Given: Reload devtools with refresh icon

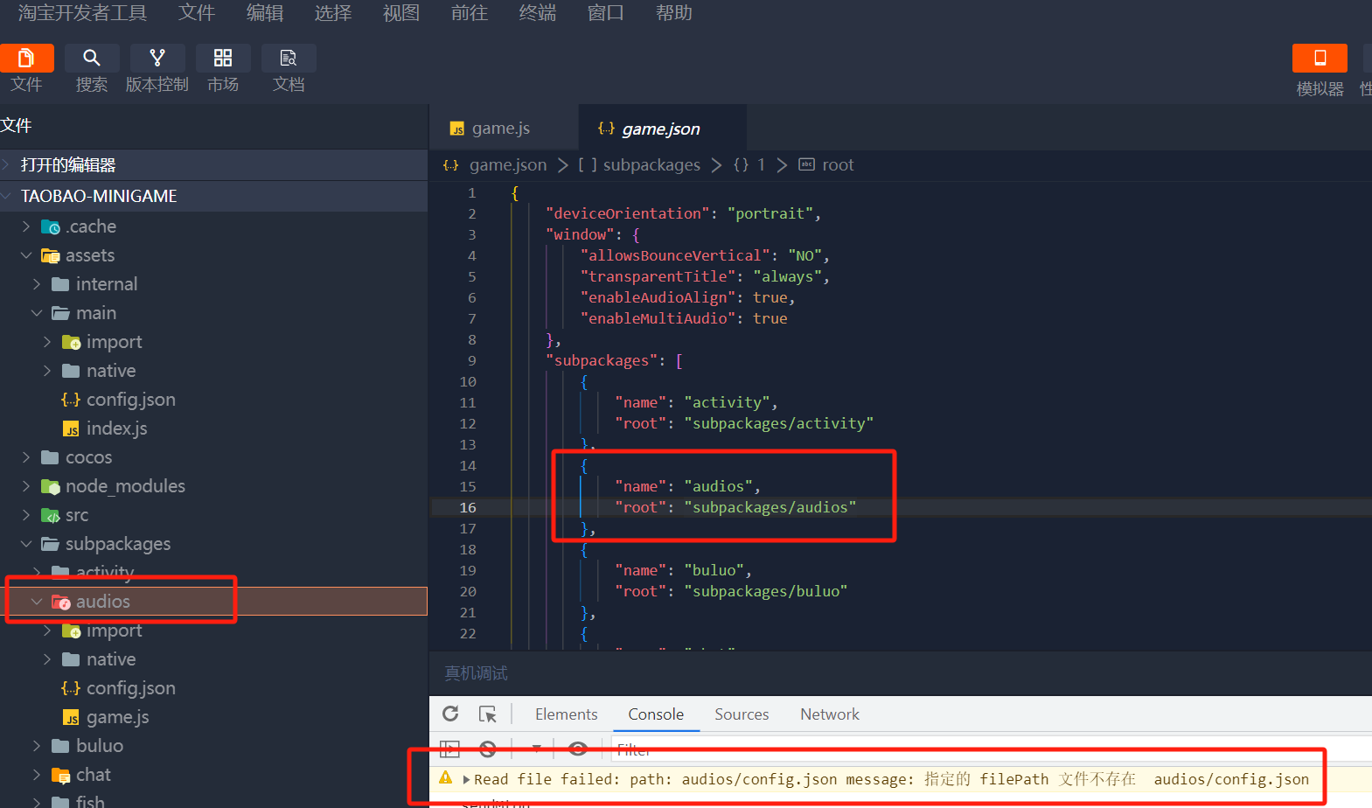Looking at the screenshot, I should pyautogui.click(x=450, y=714).
